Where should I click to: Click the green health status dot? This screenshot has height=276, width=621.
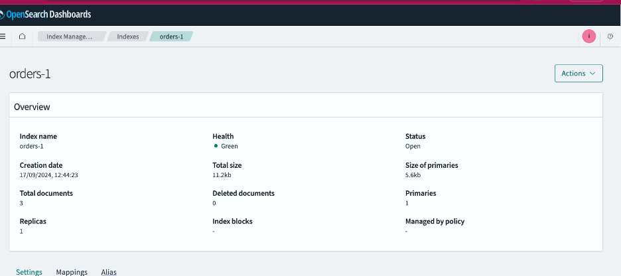point(216,146)
